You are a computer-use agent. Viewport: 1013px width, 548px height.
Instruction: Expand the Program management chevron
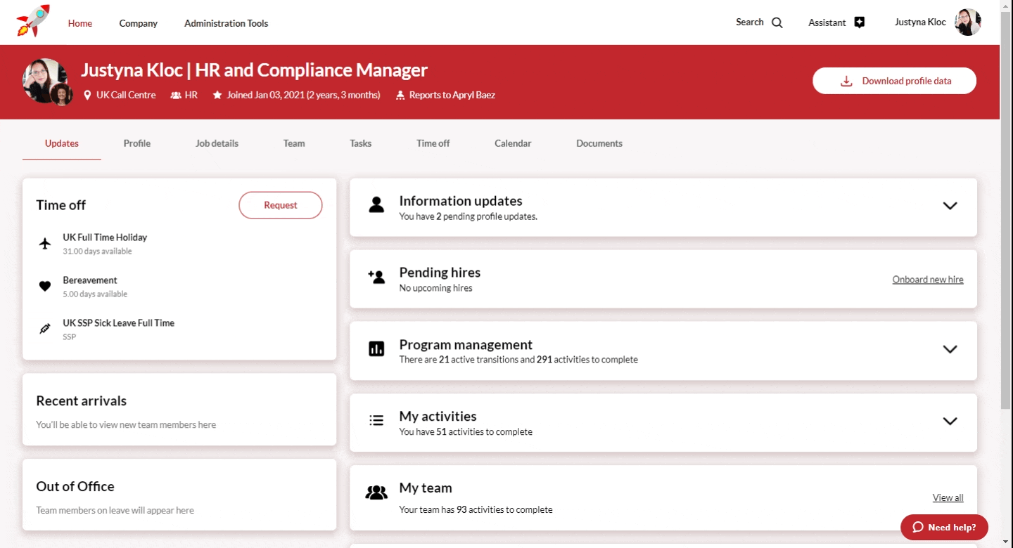coord(950,349)
